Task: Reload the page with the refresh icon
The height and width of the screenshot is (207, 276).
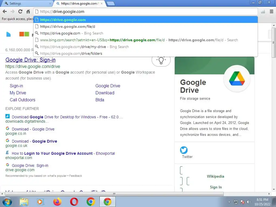Action: pos(20,12)
